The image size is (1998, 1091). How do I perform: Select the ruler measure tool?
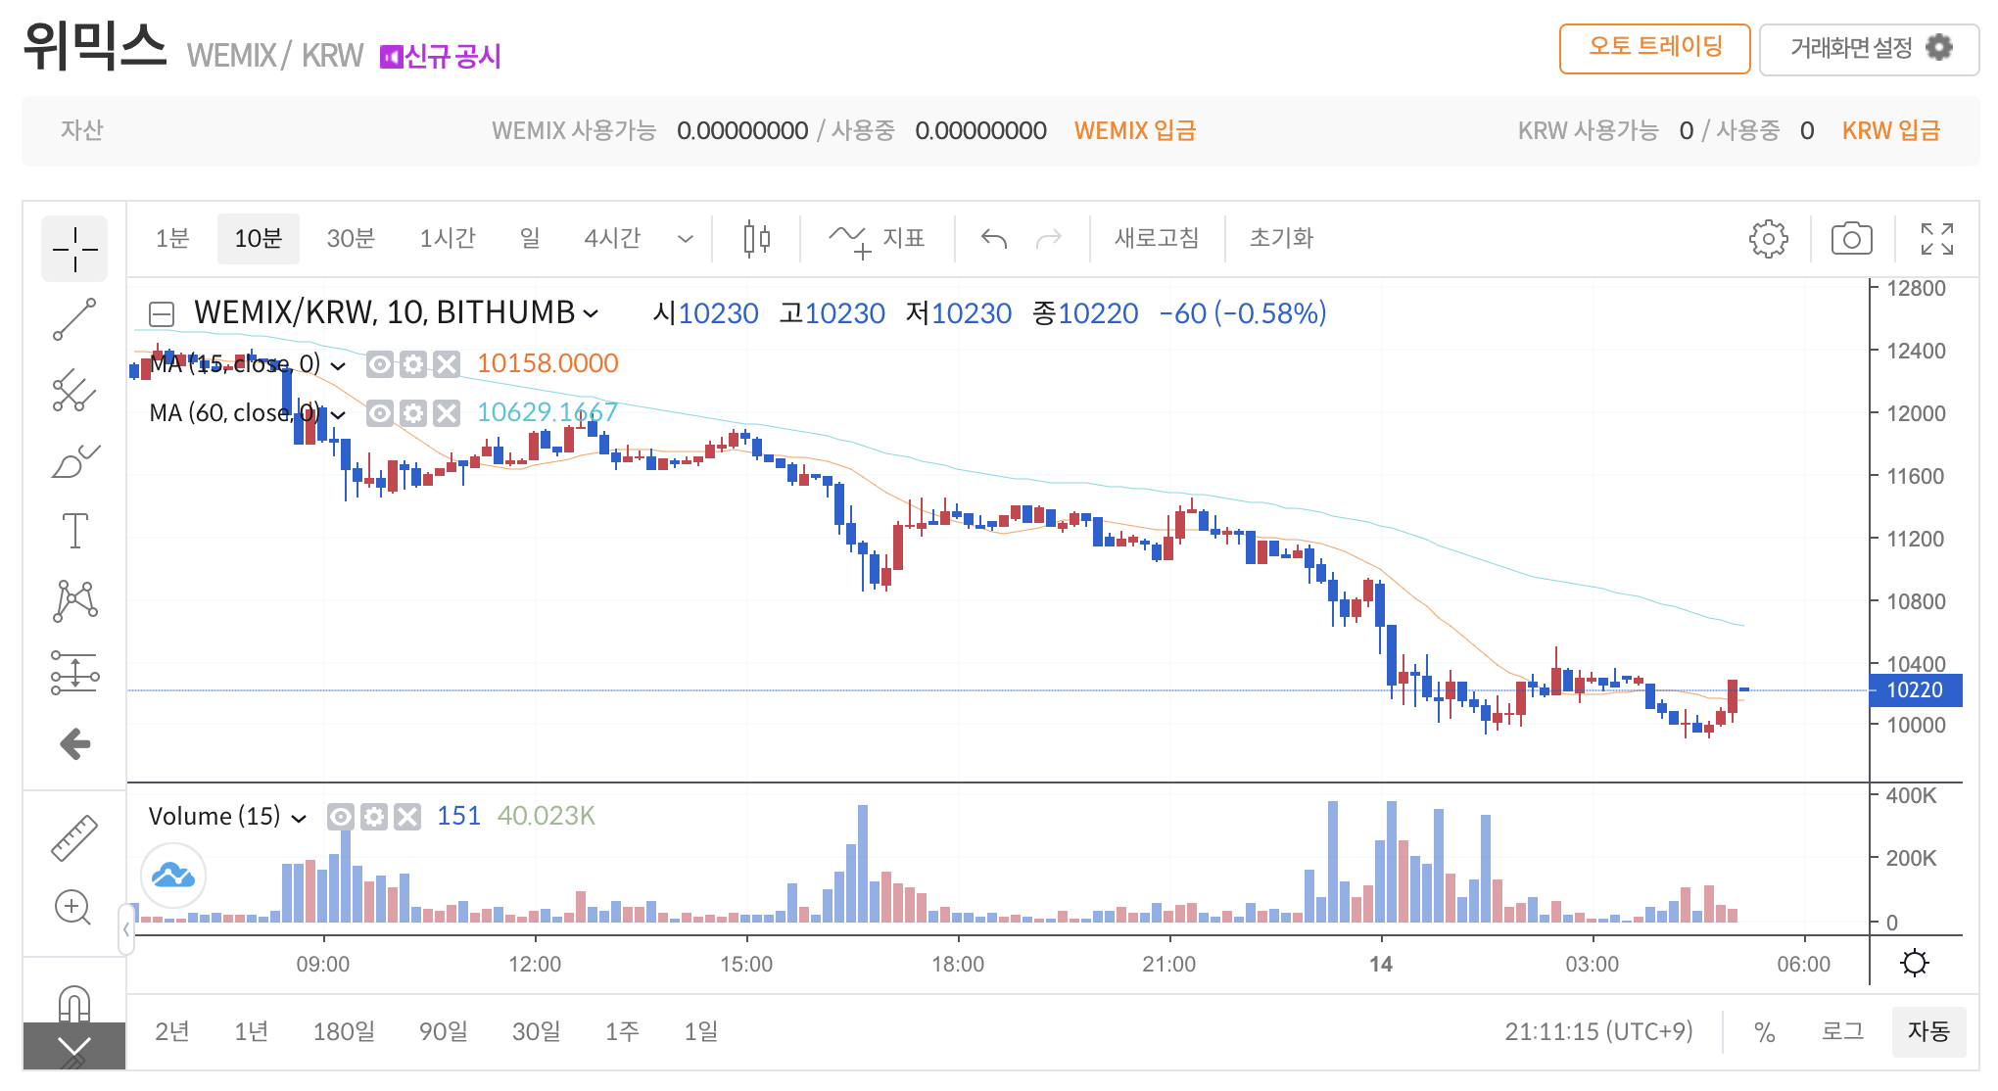click(74, 838)
